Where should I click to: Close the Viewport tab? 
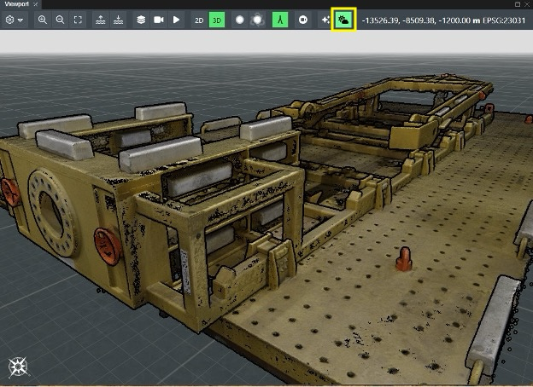click(x=36, y=4)
